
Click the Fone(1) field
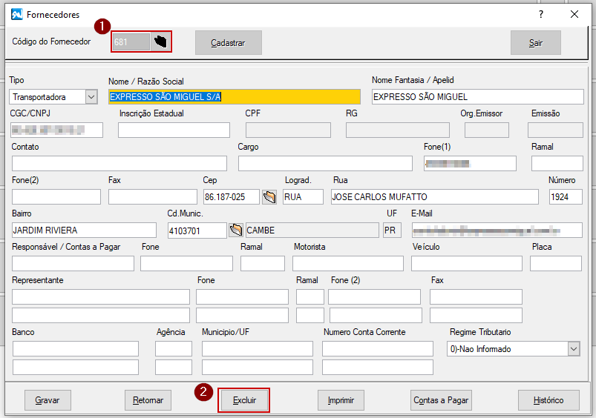point(470,163)
